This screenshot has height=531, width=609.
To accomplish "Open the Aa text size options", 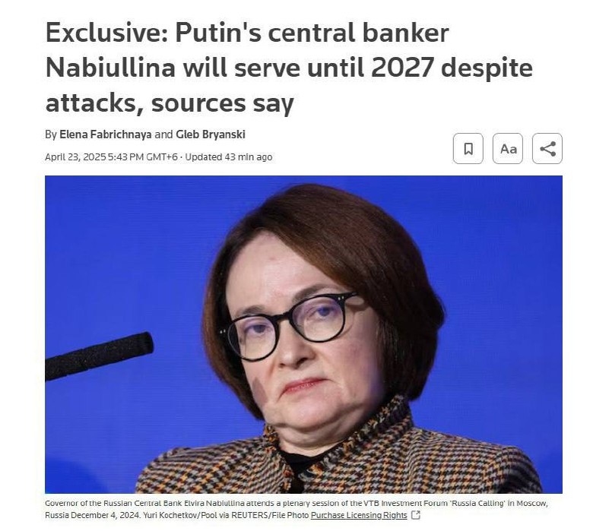I will (508, 148).
